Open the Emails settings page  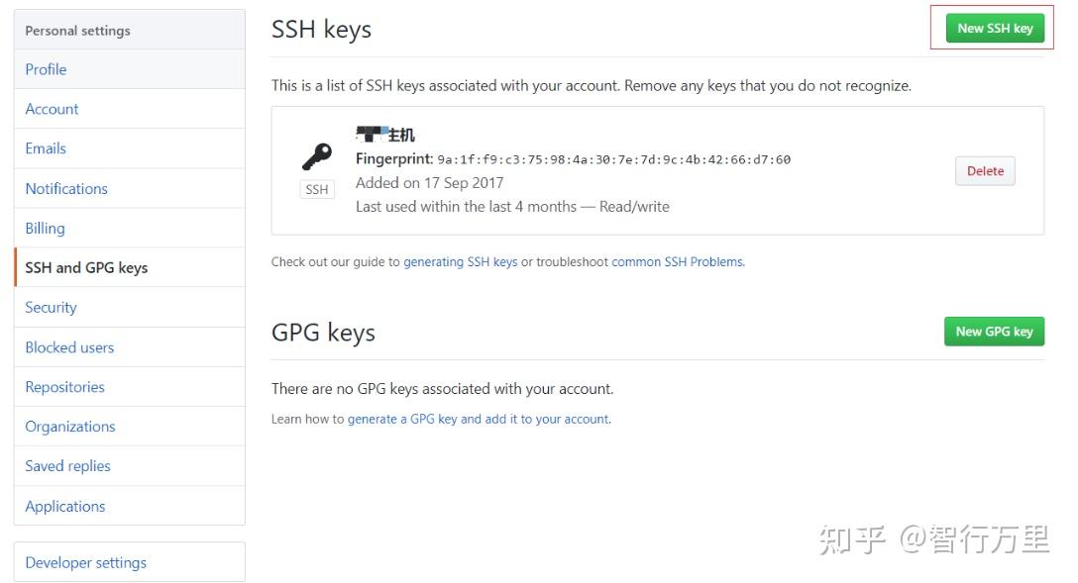pos(46,148)
